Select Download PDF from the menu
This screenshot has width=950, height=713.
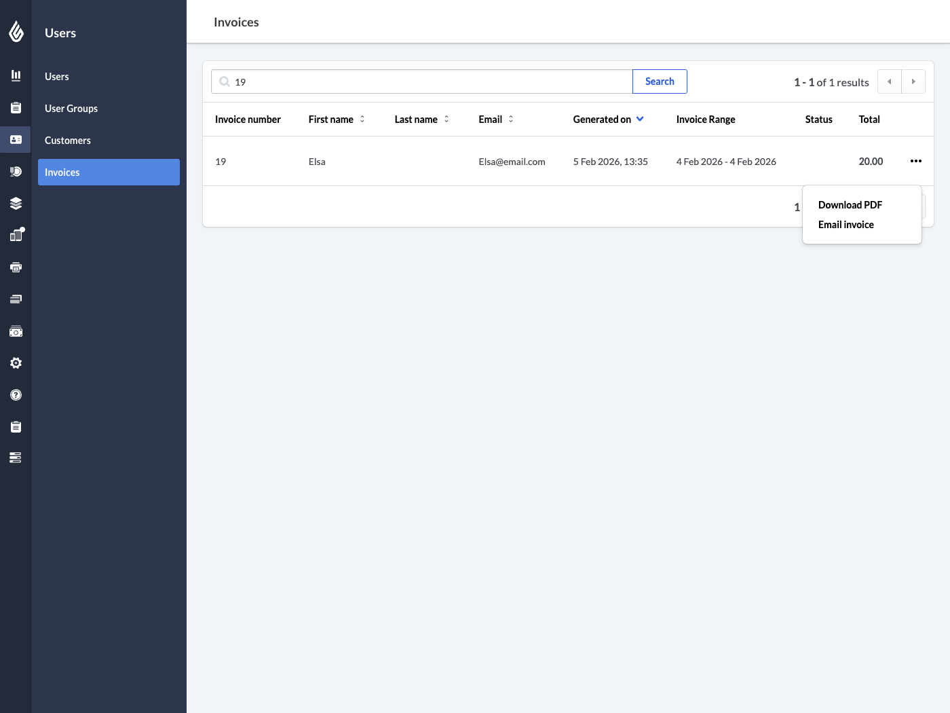[850, 204]
